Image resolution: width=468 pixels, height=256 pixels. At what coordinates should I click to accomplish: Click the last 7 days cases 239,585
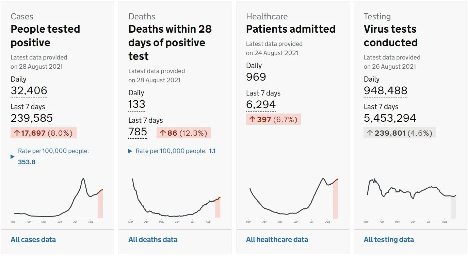point(32,118)
